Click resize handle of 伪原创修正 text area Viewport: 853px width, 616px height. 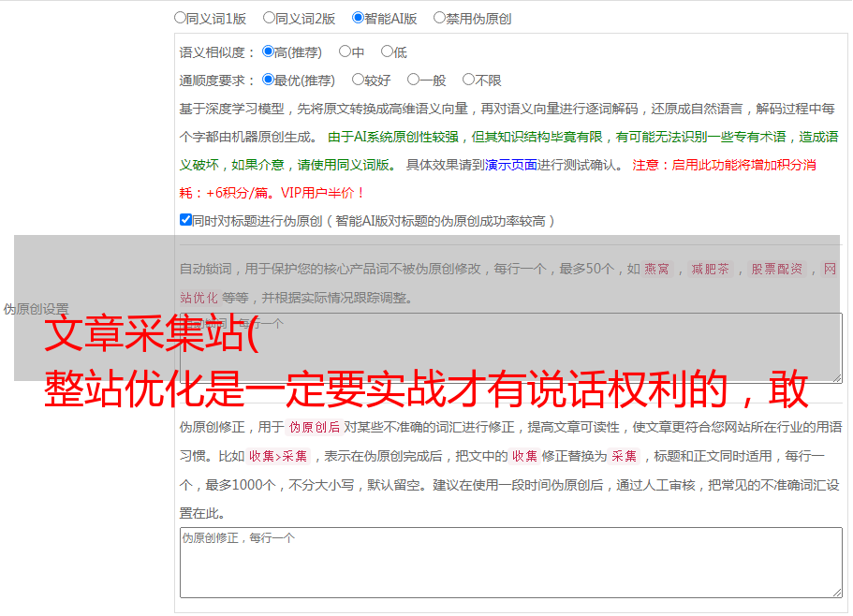pyautogui.click(x=837, y=592)
